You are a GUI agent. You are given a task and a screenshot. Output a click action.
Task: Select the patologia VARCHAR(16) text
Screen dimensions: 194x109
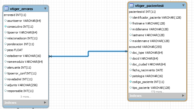click(148, 76)
